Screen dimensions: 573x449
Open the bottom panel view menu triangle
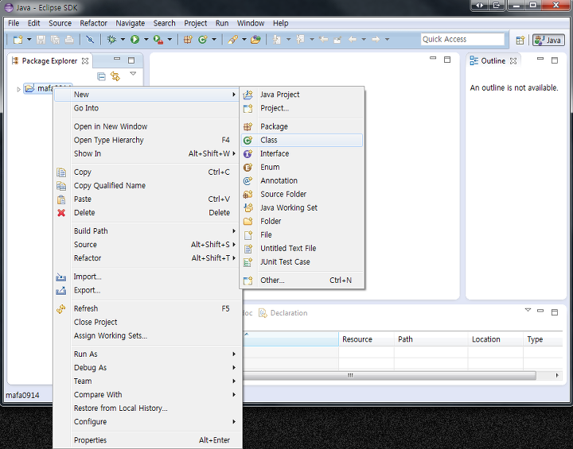528,310
